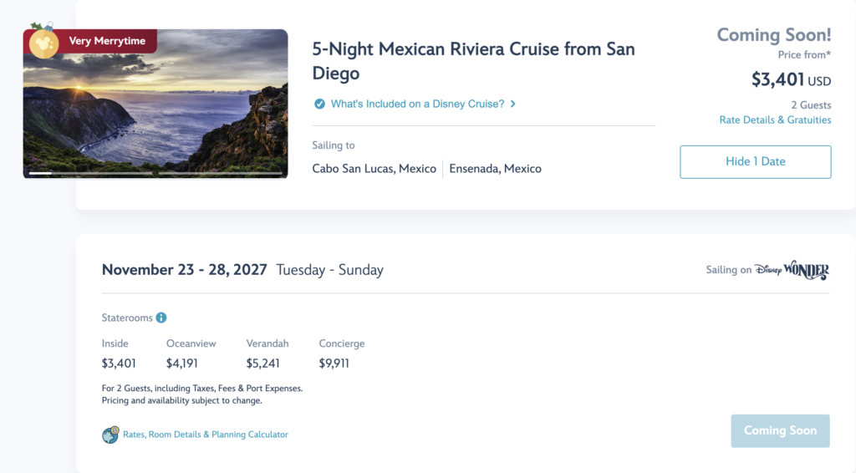
Task: Open Rate Details & Gratuities link
Action: click(x=775, y=120)
